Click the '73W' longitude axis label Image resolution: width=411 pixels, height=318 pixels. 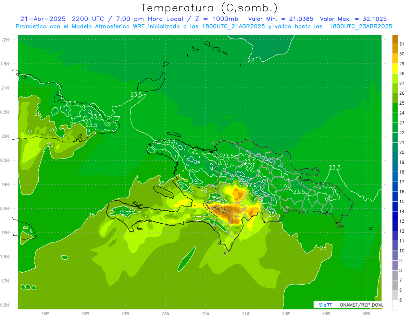click(x=165, y=314)
